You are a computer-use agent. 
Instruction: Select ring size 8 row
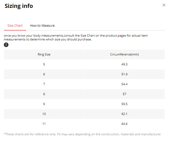(x=44, y=94)
